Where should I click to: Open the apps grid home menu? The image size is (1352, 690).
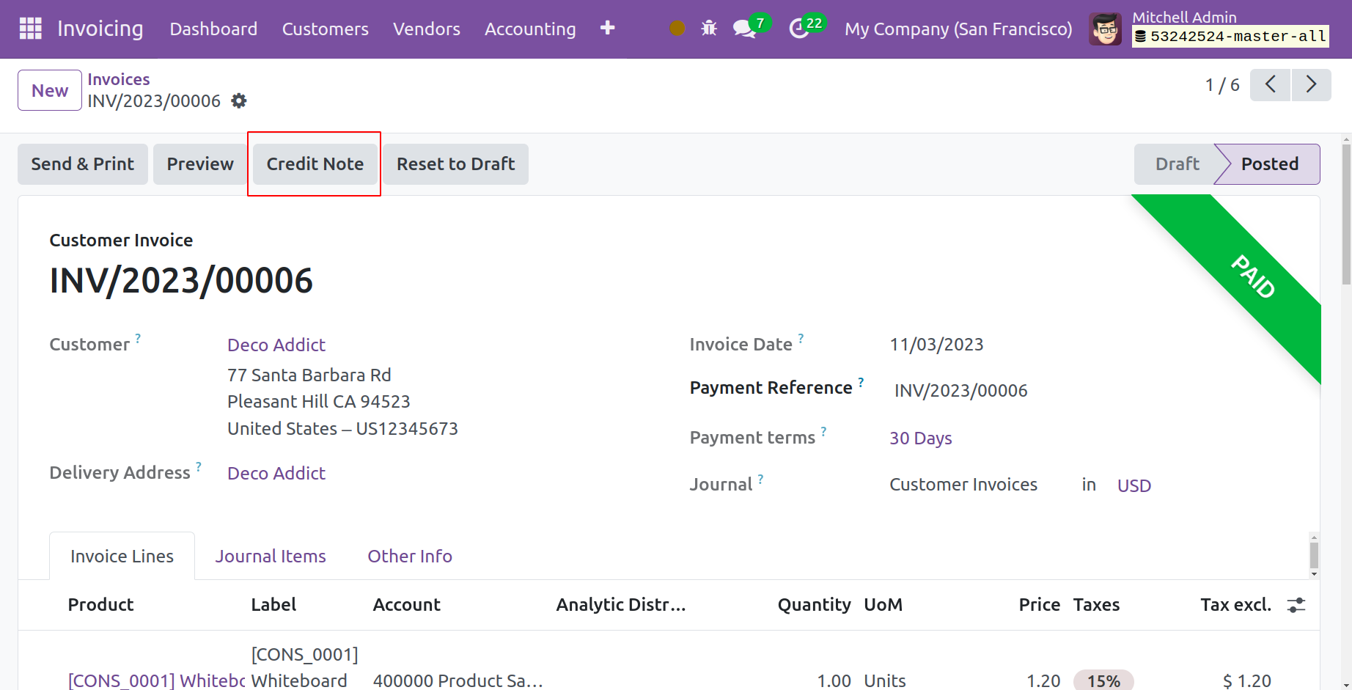[30, 29]
